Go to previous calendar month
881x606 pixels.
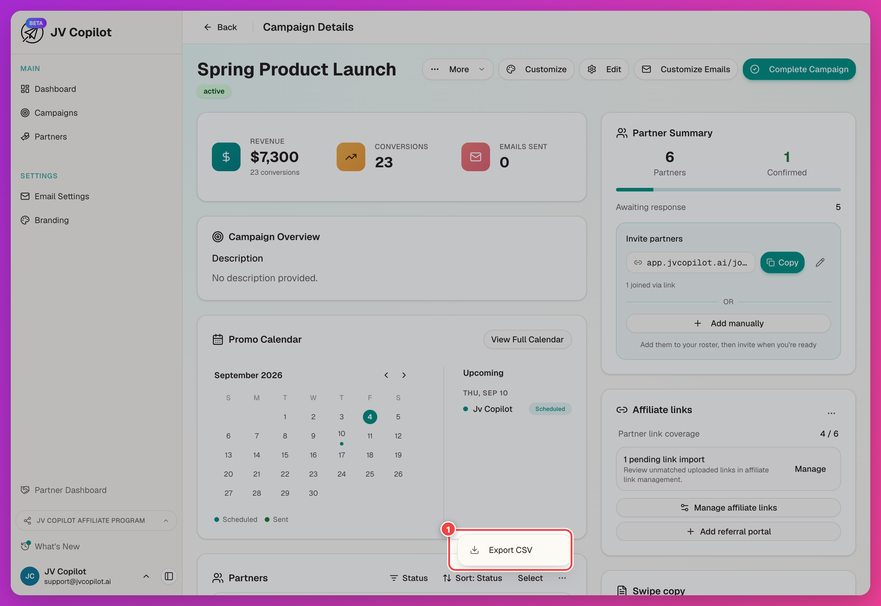point(386,375)
